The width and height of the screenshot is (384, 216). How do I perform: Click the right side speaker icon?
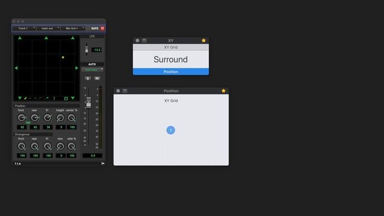(x=77, y=68)
